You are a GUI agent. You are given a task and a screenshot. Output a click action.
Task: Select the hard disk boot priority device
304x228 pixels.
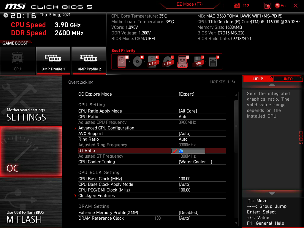[123, 61]
